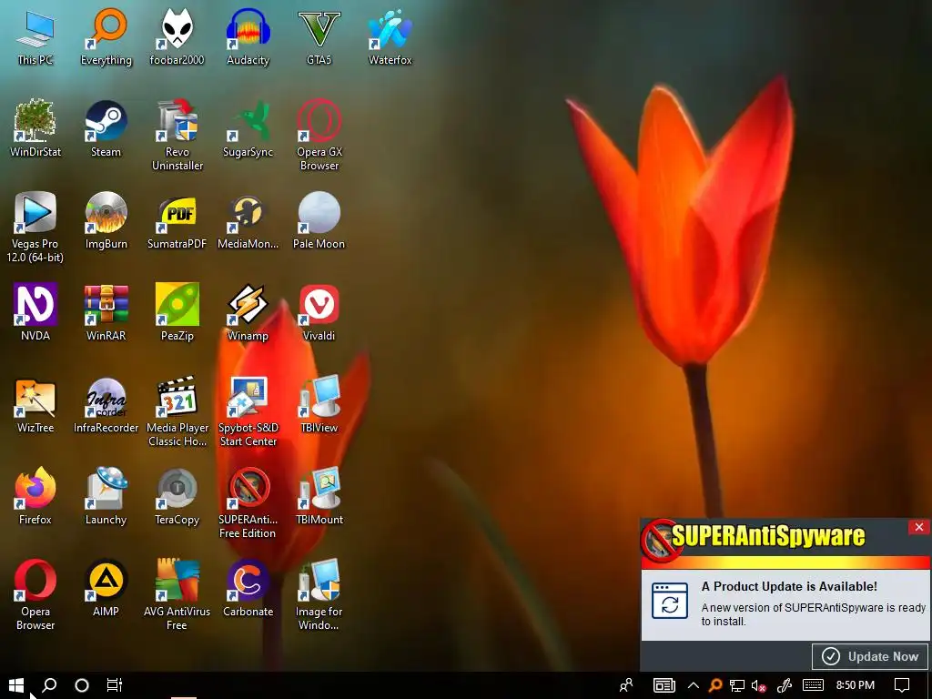Select the Revo Uninstaller icon

click(177, 135)
